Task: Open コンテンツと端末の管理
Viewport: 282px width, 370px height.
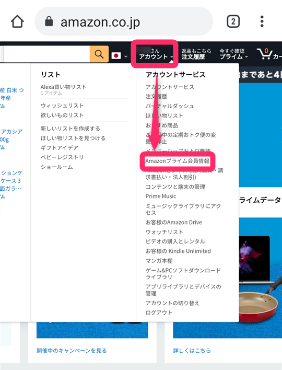Action: point(175,187)
